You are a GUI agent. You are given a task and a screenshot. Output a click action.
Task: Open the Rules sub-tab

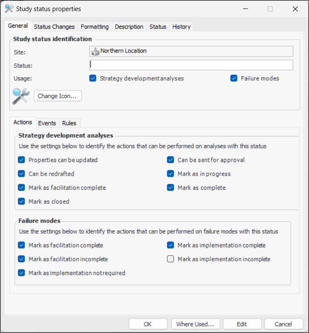69,123
